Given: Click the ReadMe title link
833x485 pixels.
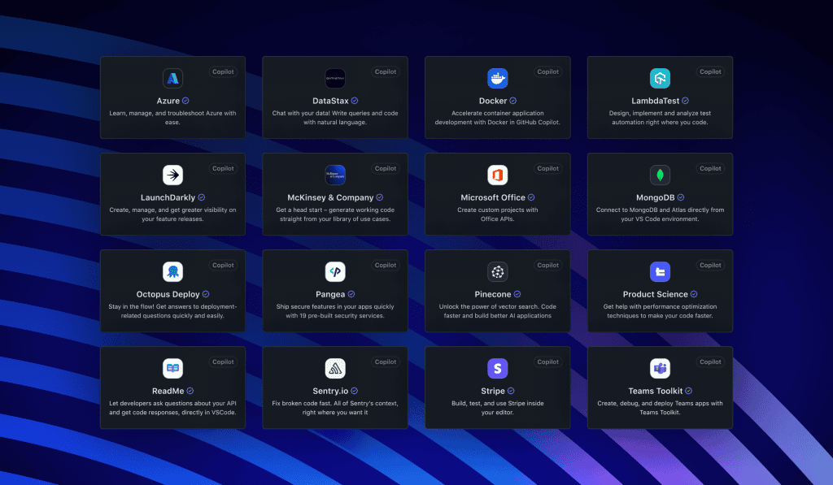Looking at the screenshot, I should 167,391.
